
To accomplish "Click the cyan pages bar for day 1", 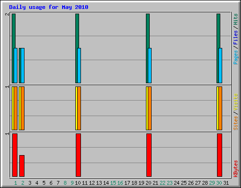I will pos(16,65).
